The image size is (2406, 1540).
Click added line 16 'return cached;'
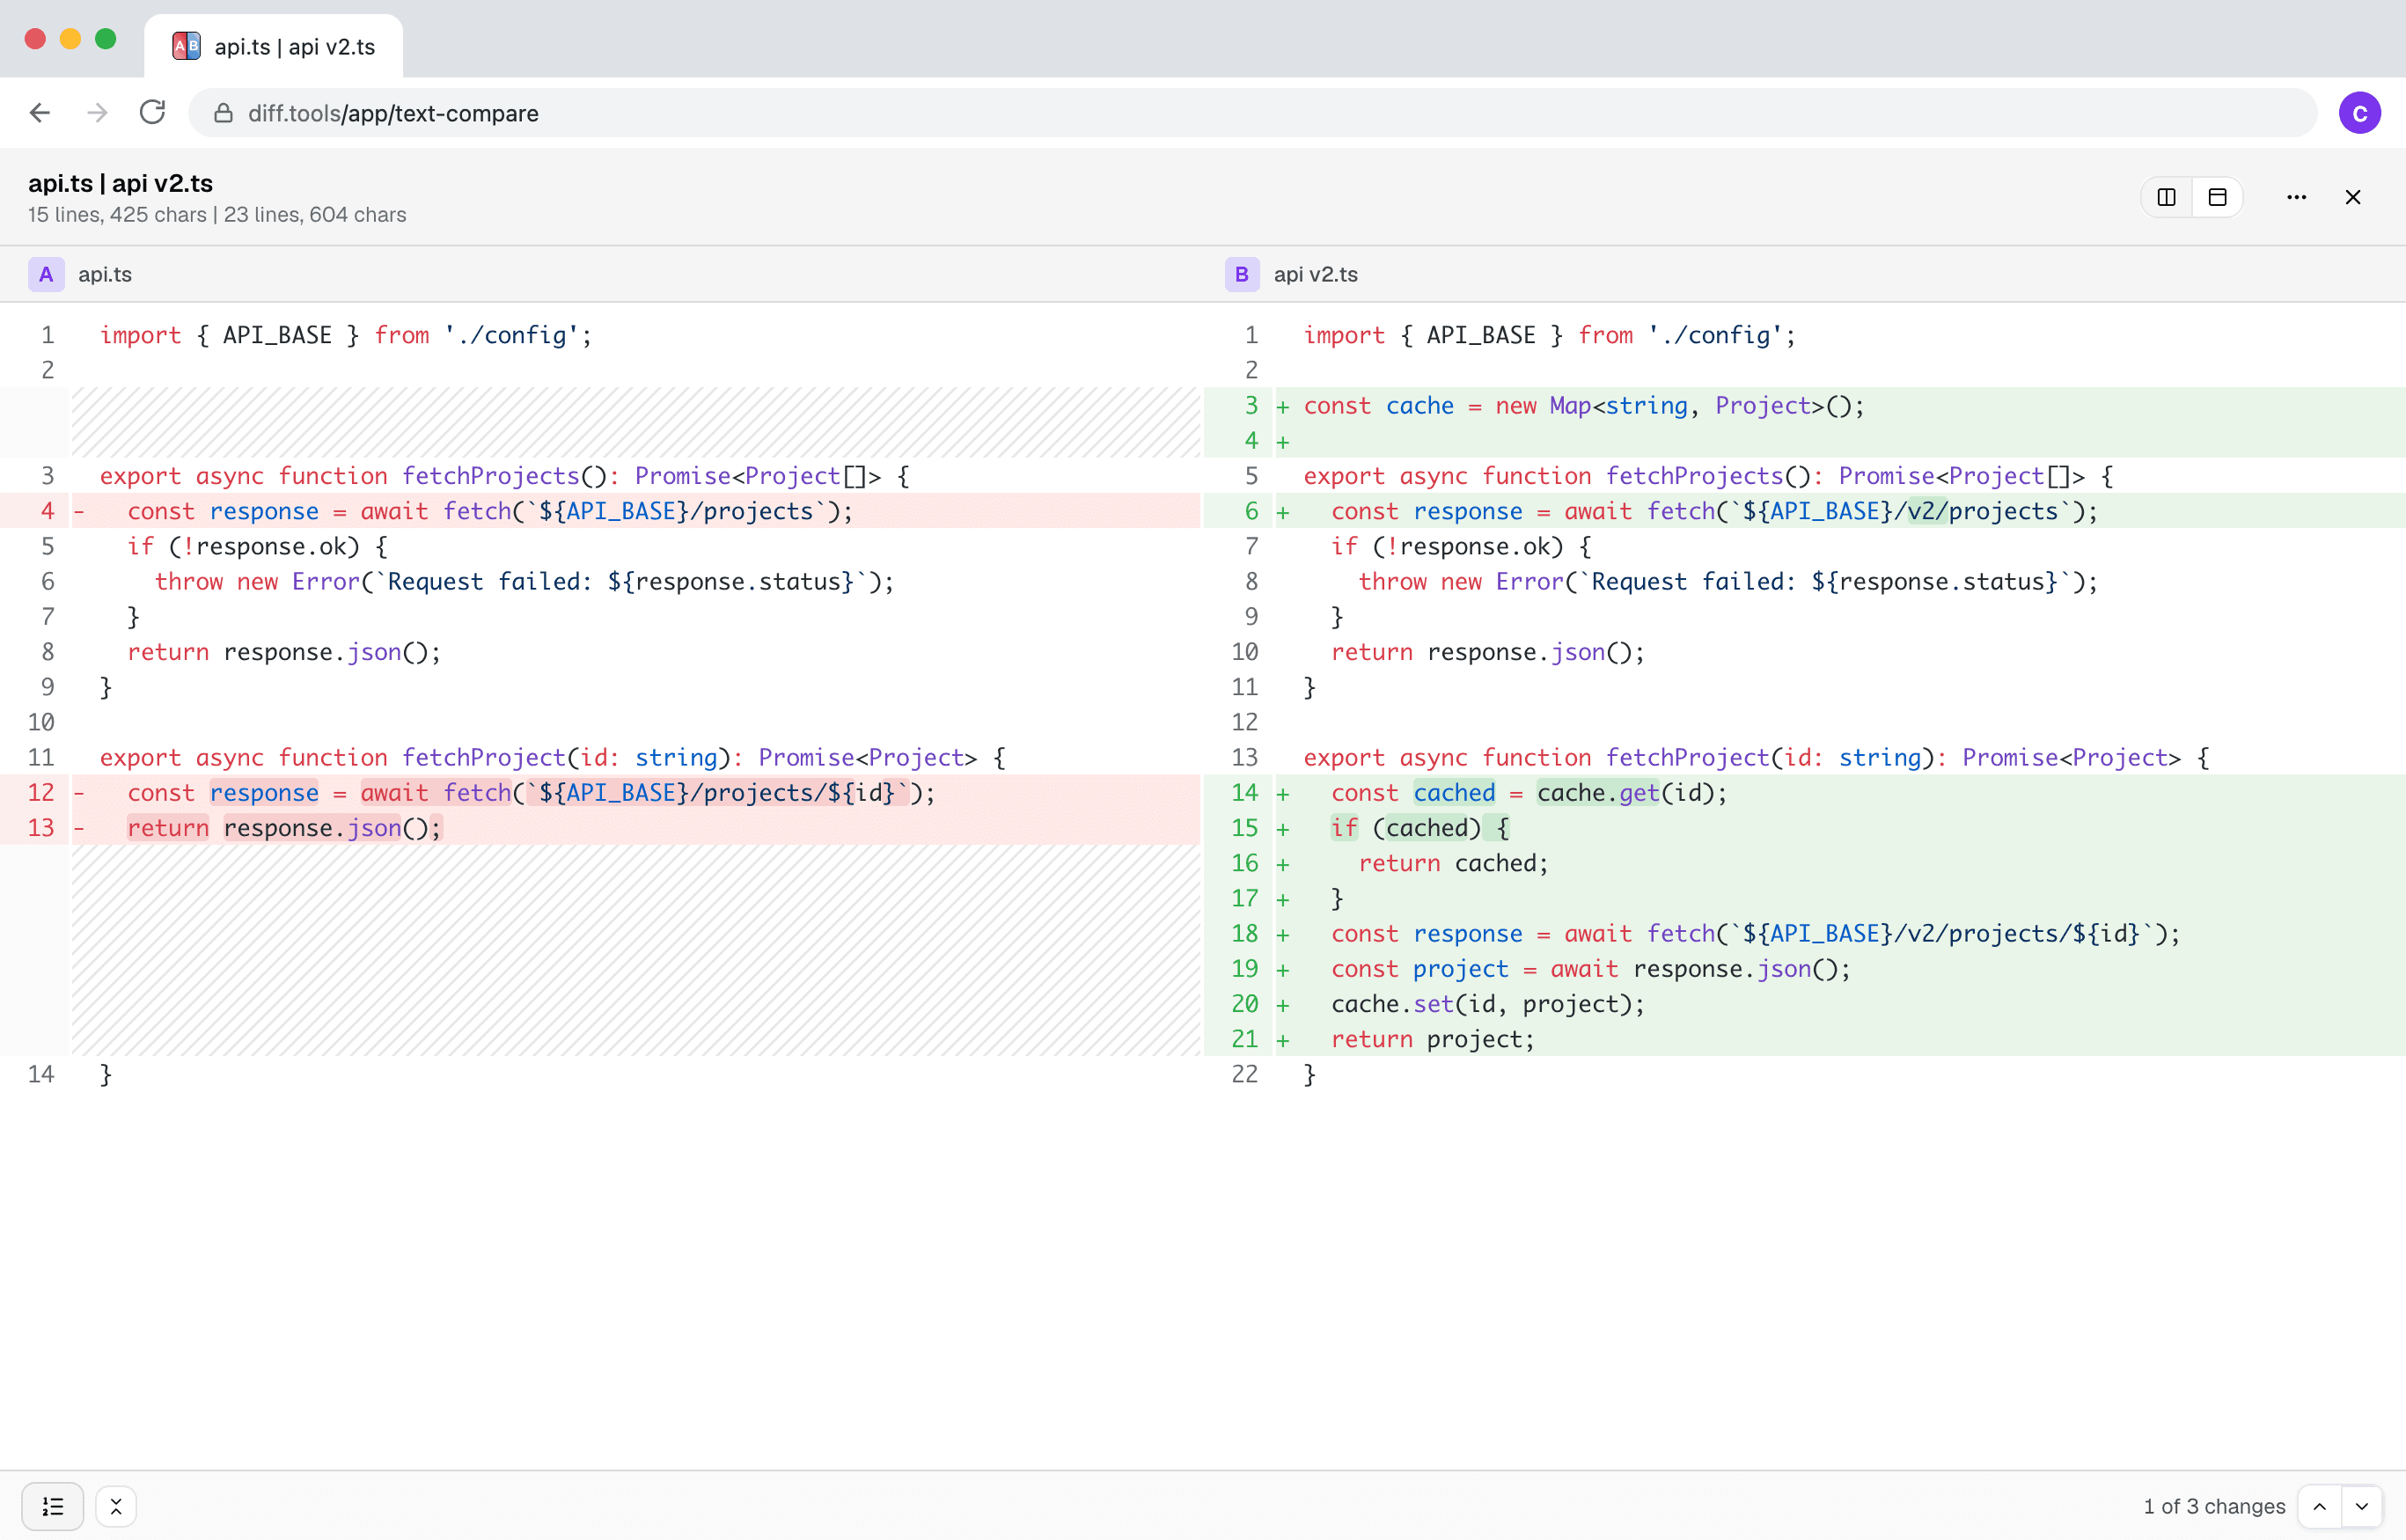click(1804, 863)
